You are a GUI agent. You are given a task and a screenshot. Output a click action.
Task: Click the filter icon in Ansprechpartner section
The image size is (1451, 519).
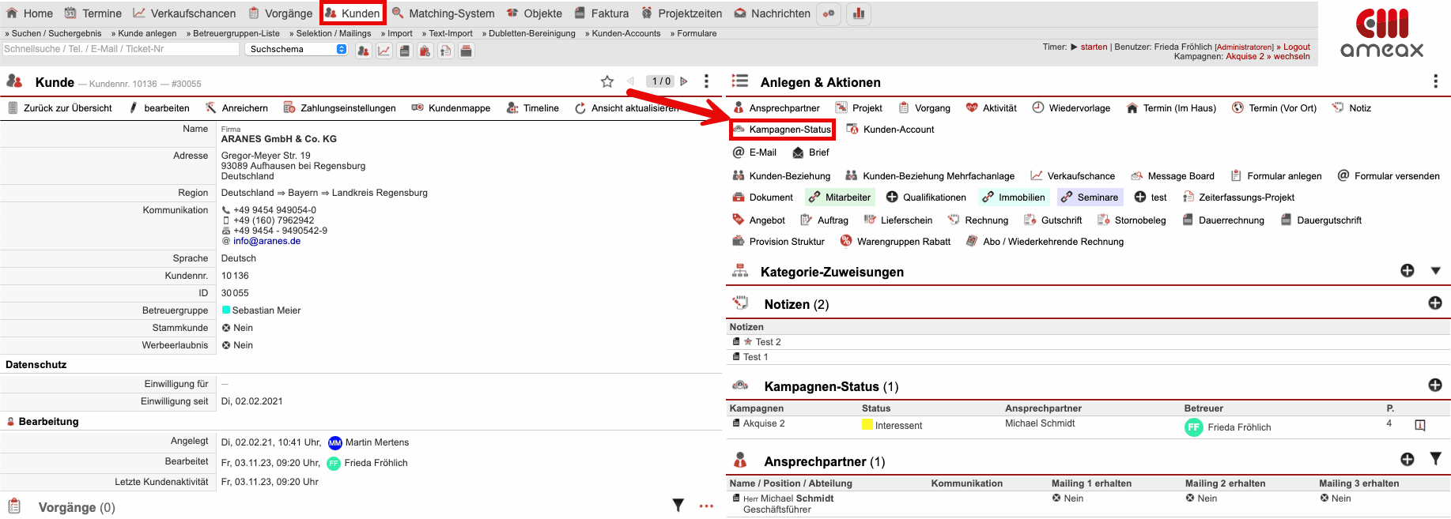1435,459
